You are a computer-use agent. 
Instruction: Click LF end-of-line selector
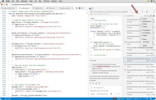141,99
